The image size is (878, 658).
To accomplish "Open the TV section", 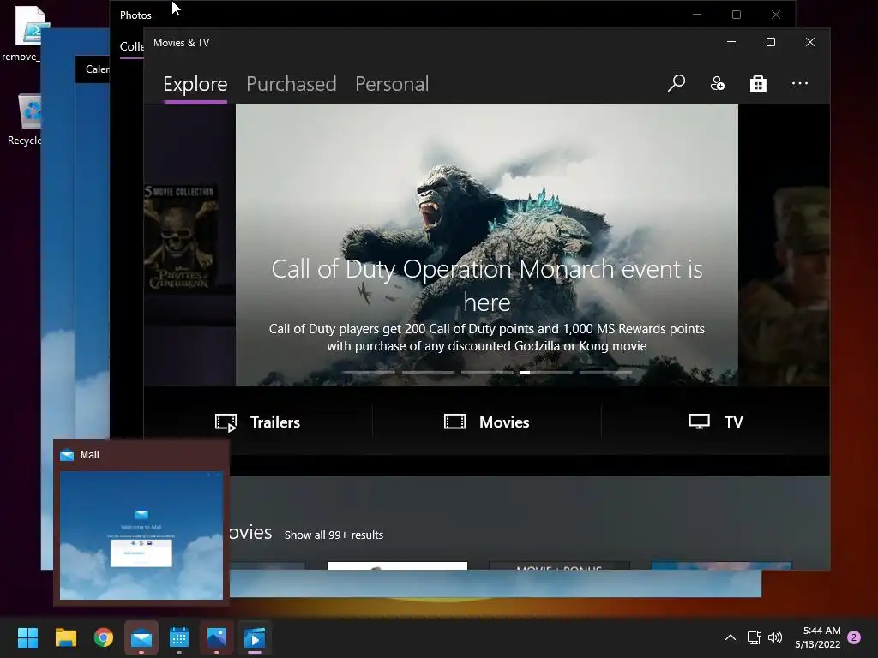I will (716, 422).
